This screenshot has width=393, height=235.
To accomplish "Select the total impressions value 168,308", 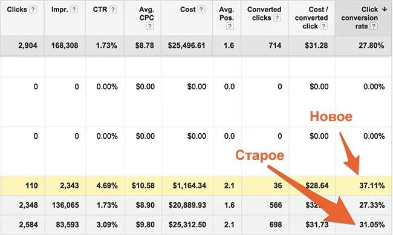I will pyautogui.click(x=65, y=45).
